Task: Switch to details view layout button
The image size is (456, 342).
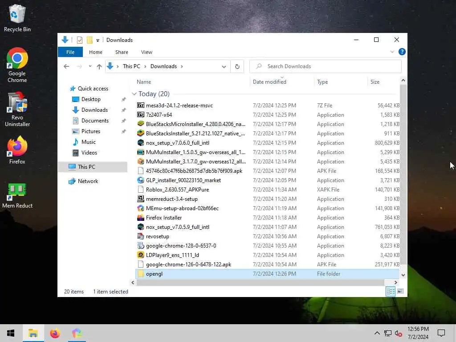Action: point(390,291)
